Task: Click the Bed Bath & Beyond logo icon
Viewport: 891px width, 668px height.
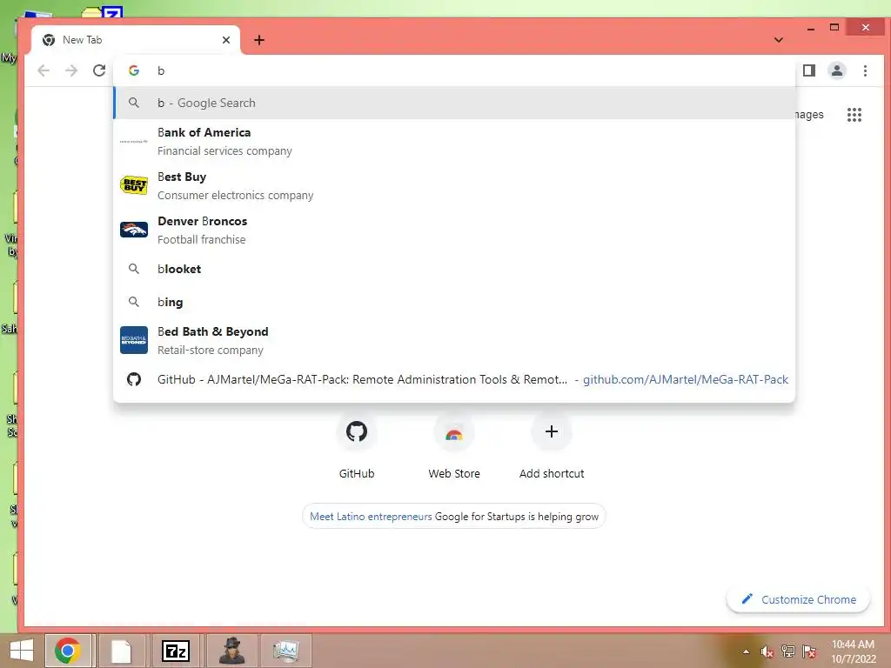Action: click(x=134, y=340)
